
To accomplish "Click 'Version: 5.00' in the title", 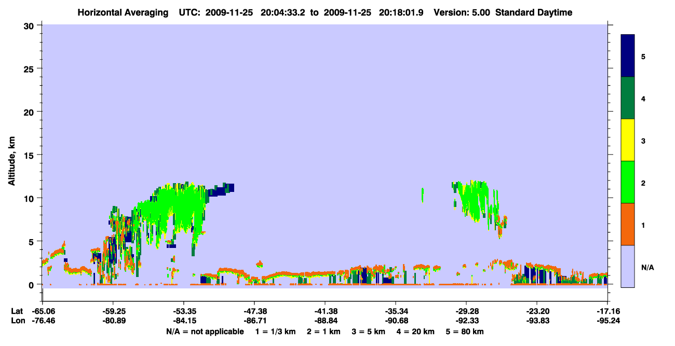I will (462, 12).
